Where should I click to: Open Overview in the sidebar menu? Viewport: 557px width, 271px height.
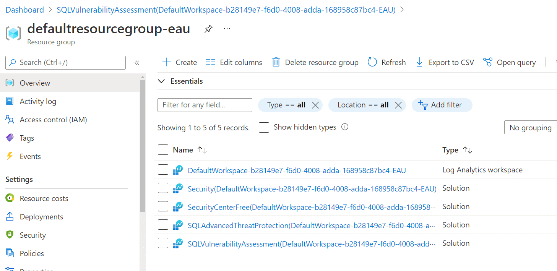[70, 83]
